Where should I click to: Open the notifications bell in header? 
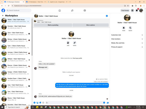coord(137,10)
